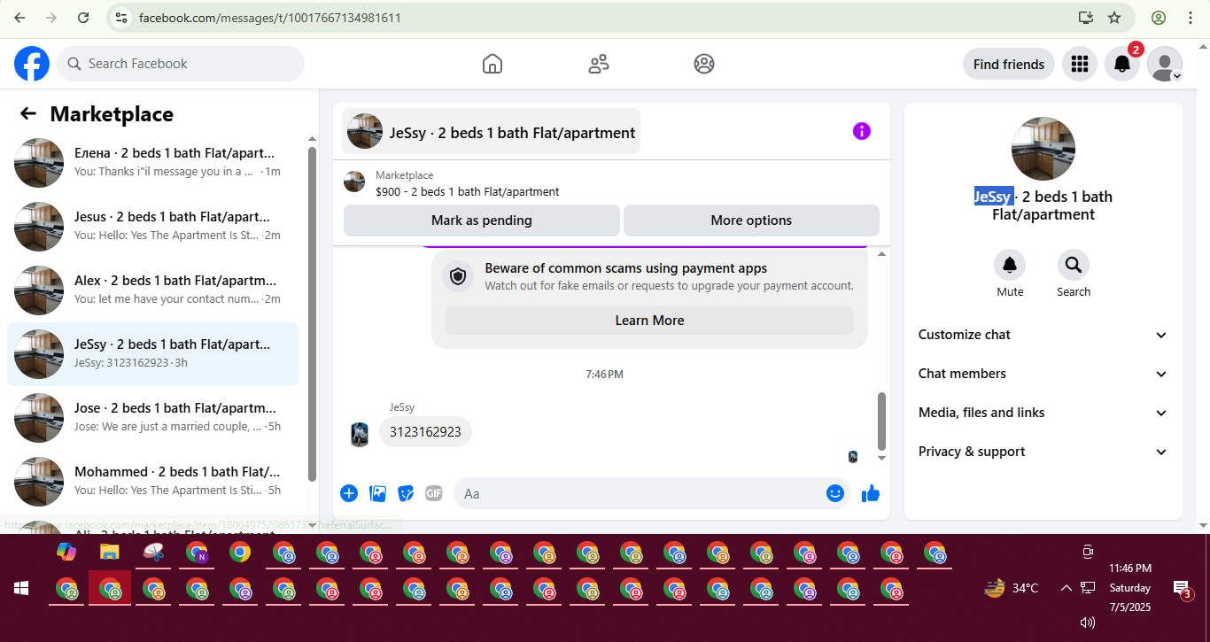Click the shield icon in scam warning
Screen dimensions: 1210x642
point(458,277)
